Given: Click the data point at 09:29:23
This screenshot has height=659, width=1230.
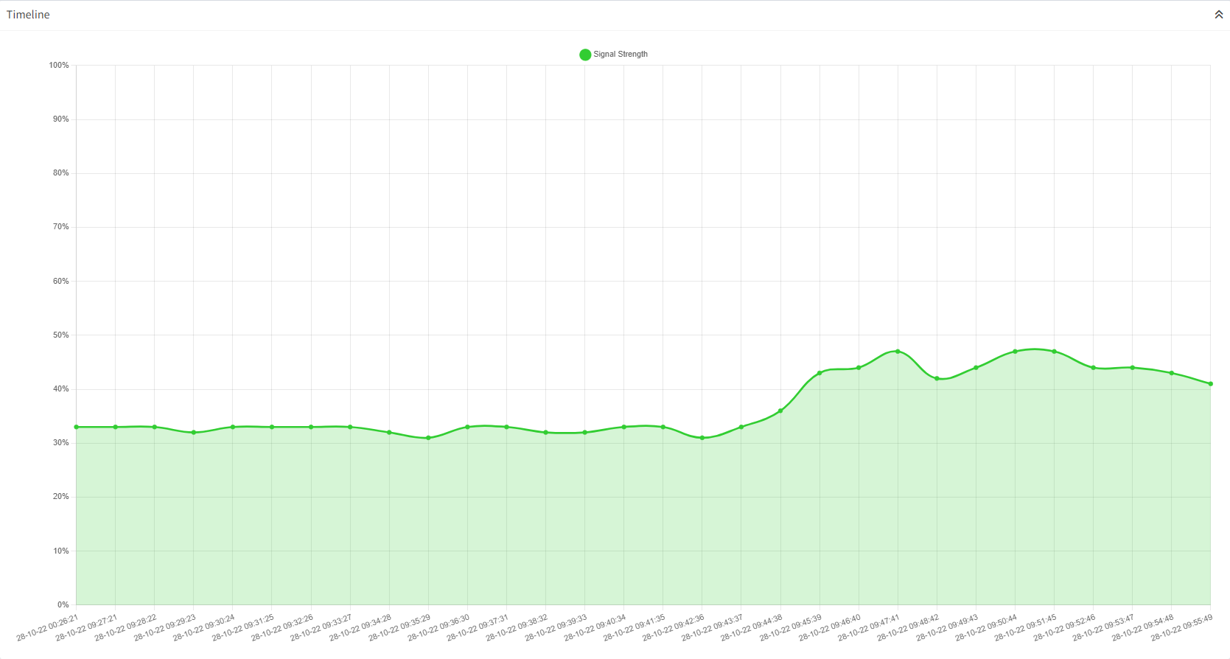Looking at the screenshot, I should pos(194,433).
